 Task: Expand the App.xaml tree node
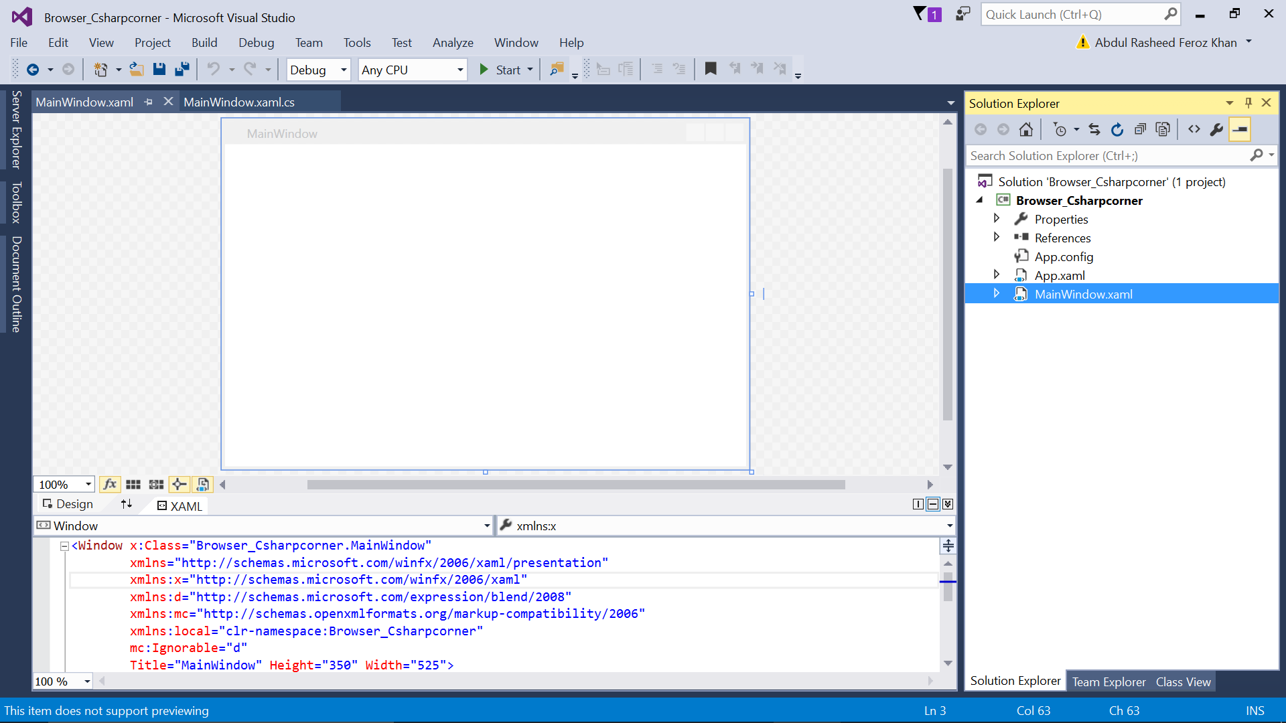click(x=997, y=274)
